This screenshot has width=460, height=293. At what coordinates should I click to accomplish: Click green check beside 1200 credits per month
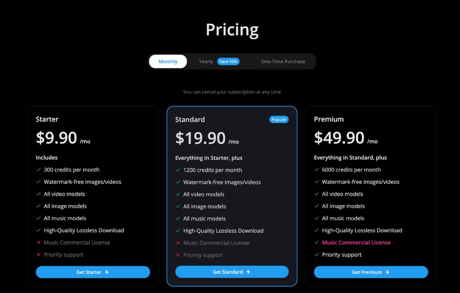click(178, 170)
